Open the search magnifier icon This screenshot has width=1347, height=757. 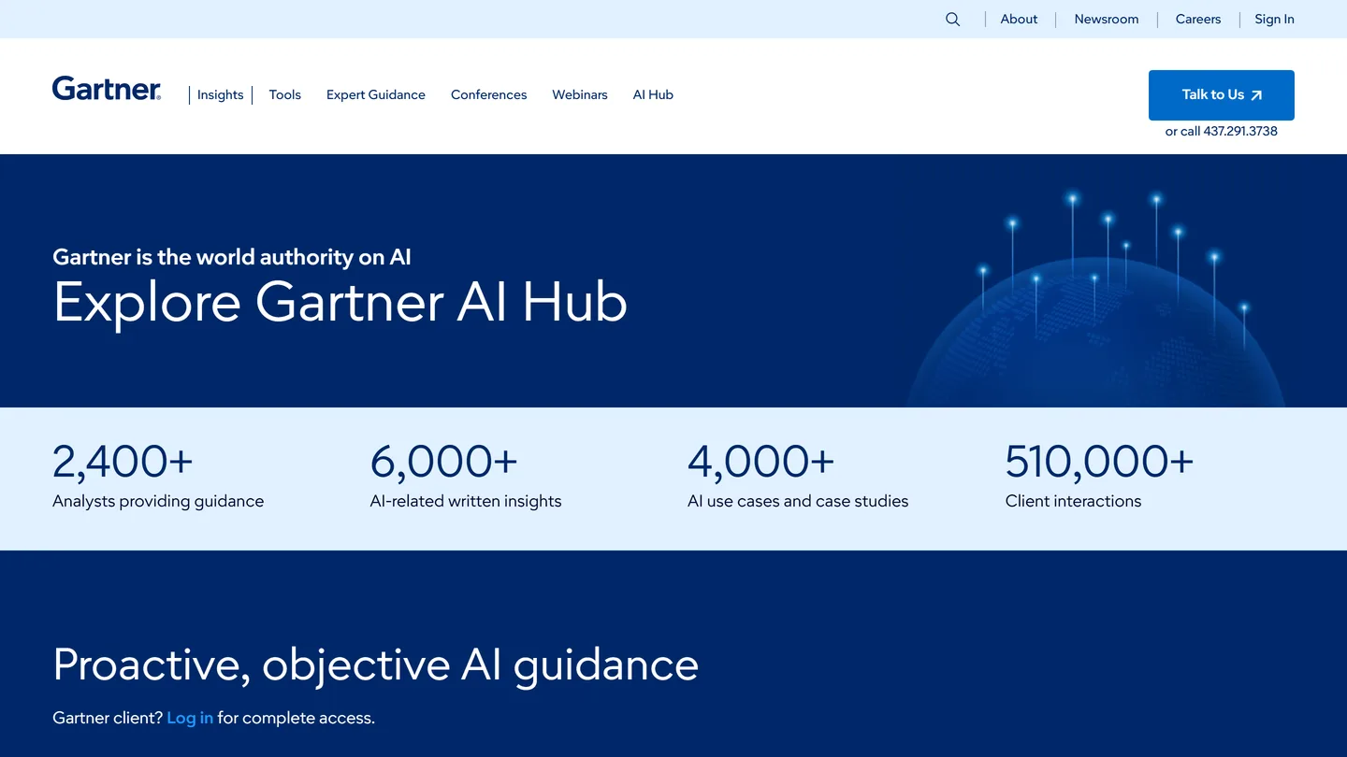point(952,19)
